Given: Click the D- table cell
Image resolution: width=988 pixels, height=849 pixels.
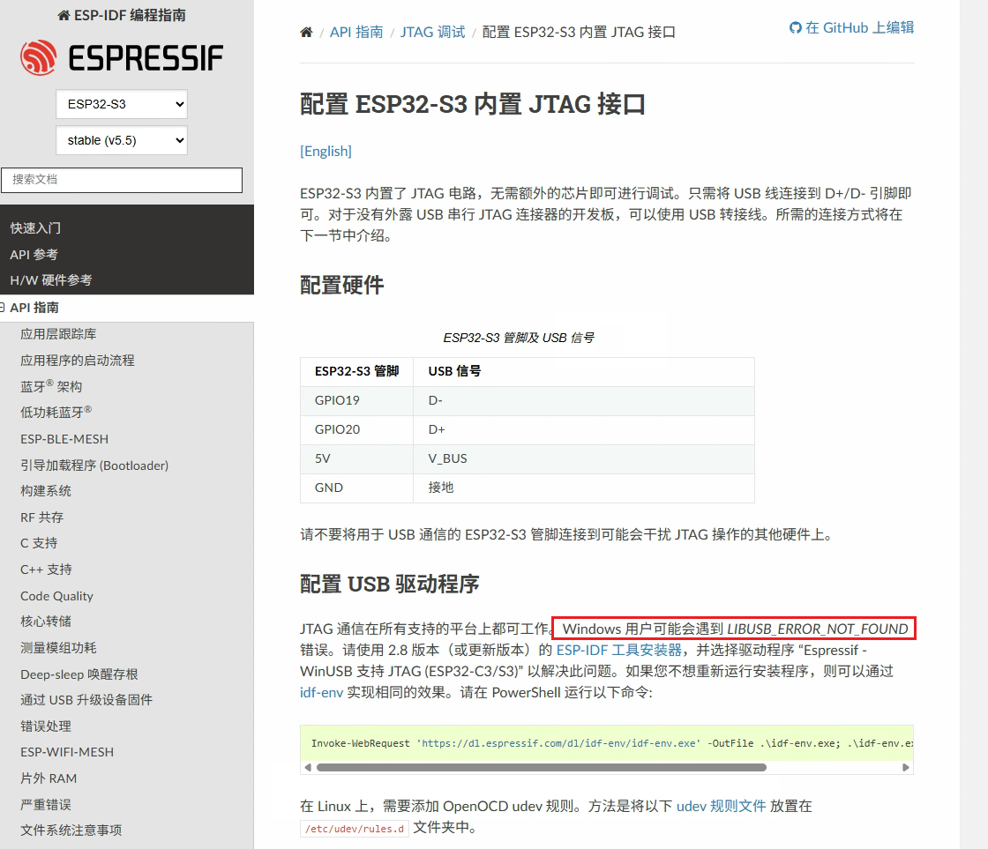Looking at the screenshot, I should point(583,400).
